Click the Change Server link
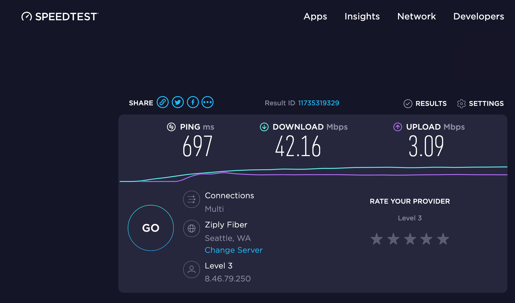The width and height of the screenshot is (515, 303). tap(234, 250)
